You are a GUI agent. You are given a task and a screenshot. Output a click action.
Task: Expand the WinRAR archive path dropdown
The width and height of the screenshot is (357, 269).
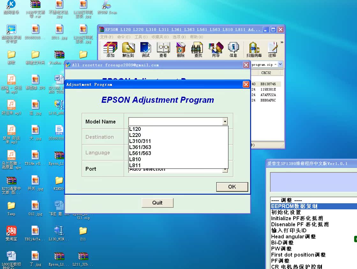click(280, 64)
